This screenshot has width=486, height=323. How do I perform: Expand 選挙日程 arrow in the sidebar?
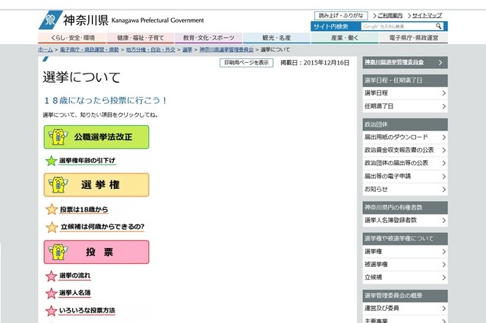443,93
